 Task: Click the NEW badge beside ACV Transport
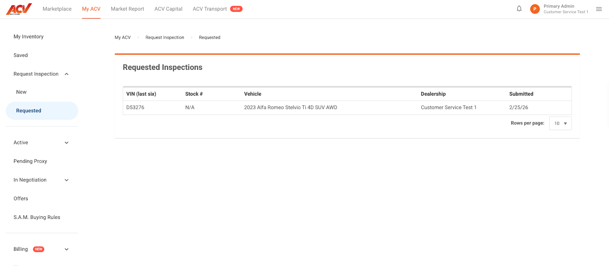pos(236,9)
